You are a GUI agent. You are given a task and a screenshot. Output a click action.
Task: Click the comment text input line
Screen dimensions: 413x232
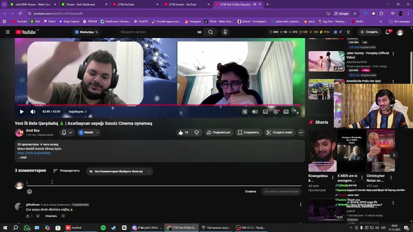(x=164, y=183)
